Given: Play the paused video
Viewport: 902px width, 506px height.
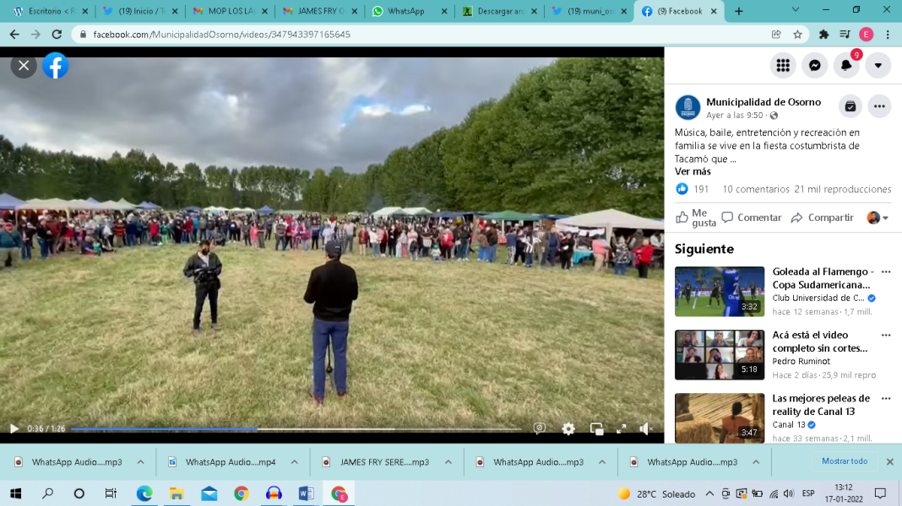Looking at the screenshot, I should [x=14, y=428].
